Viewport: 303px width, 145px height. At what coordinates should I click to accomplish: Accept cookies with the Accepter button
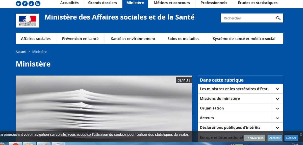point(275,138)
